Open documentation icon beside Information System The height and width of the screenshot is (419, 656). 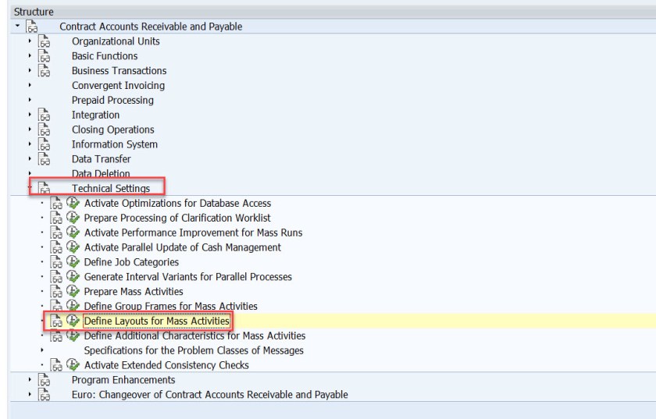click(45, 144)
